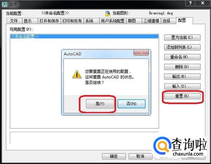Click the help question mark button
This screenshot has height=164, width=211.
(190, 3)
